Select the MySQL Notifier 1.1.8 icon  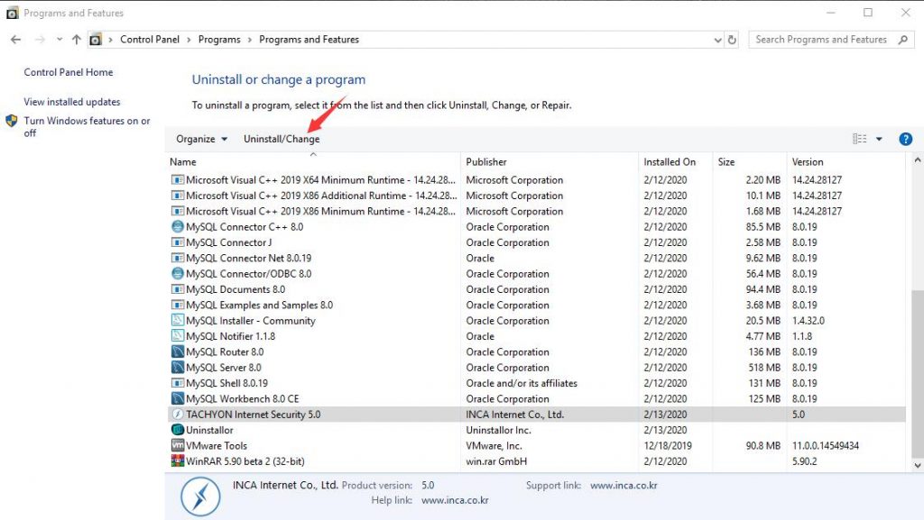pos(178,336)
